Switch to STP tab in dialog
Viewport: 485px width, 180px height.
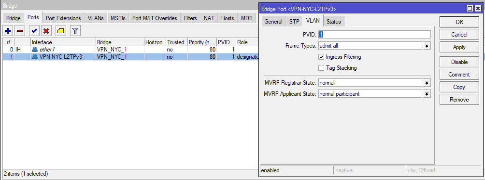[294, 22]
